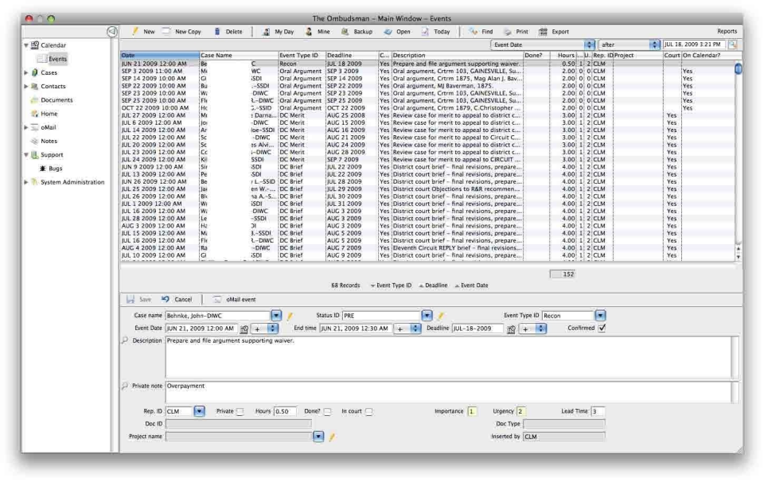
Task: Expand the Cases tree node
Action: [26, 72]
